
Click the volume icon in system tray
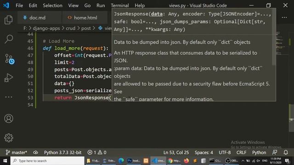pos(258,161)
